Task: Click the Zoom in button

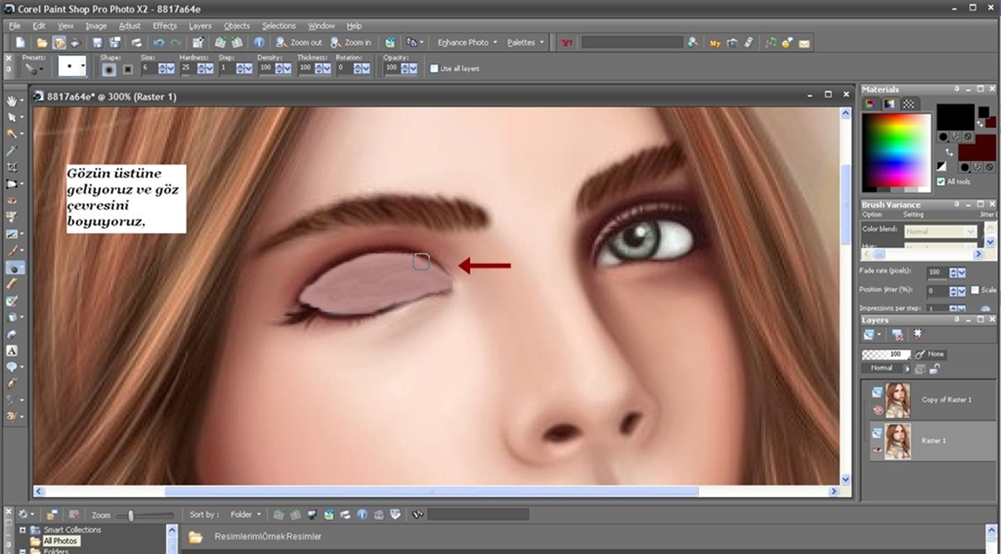Action: (351, 43)
